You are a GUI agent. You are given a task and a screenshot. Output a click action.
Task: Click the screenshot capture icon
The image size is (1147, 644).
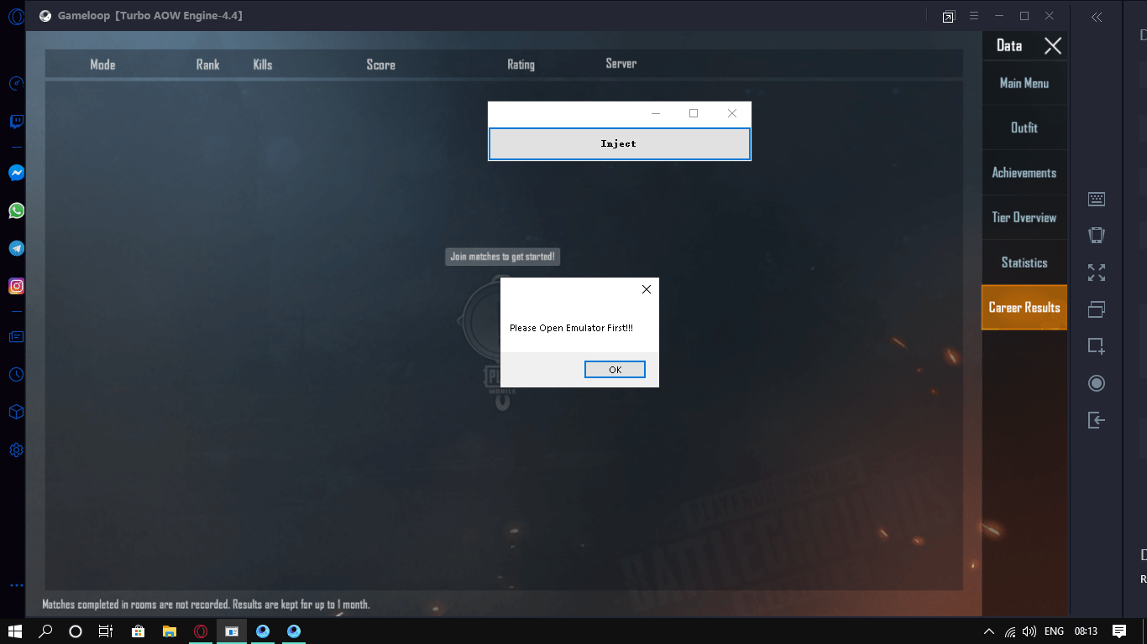[1096, 345]
